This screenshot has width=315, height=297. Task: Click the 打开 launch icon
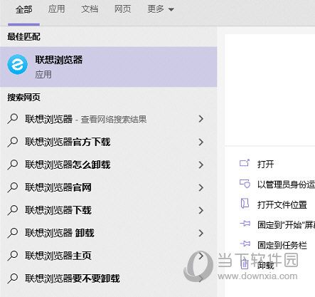(x=245, y=163)
